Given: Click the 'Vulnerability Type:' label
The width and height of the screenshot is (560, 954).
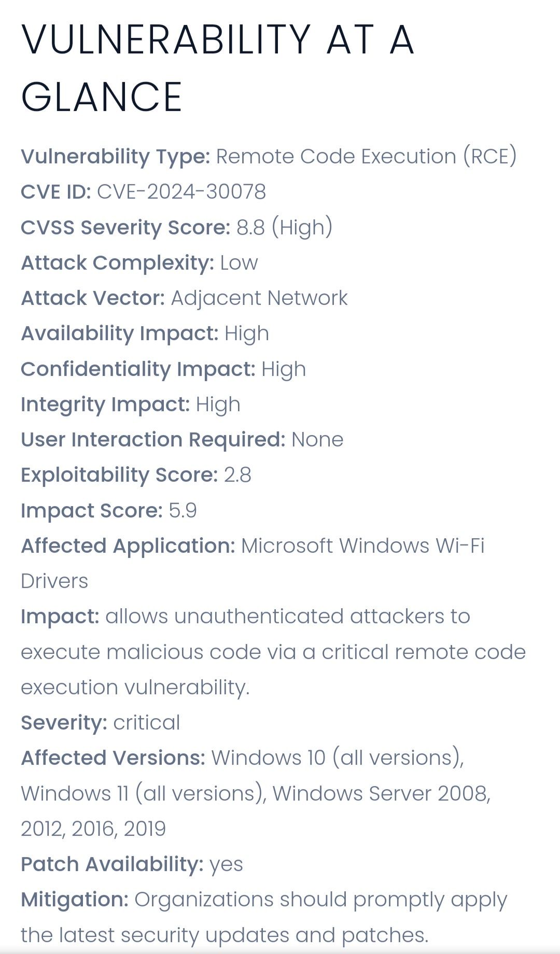Looking at the screenshot, I should coord(115,157).
